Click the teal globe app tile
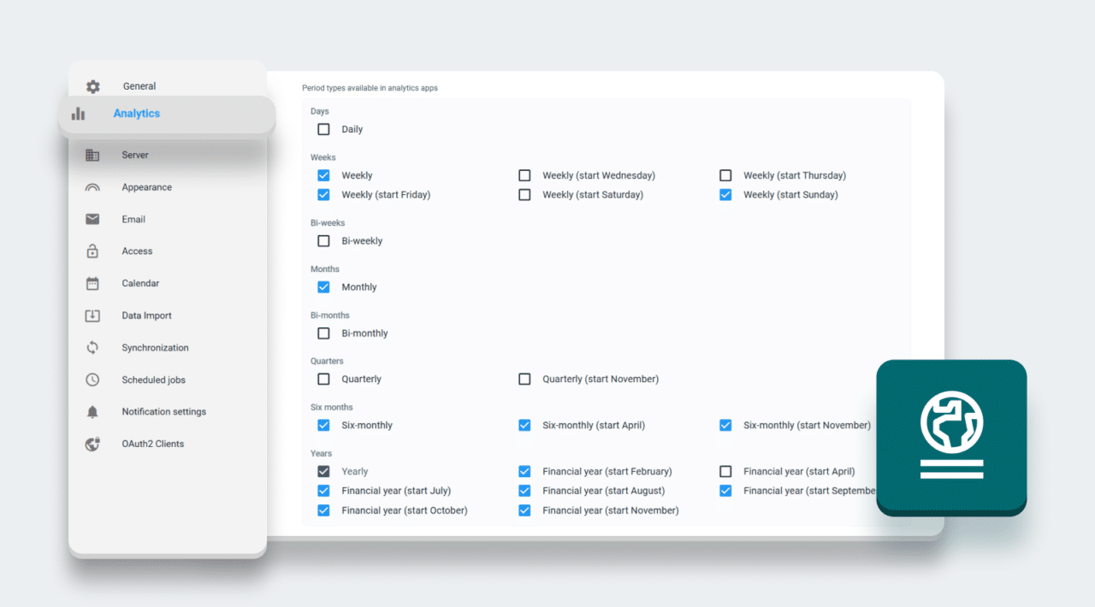Viewport: 1095px width, 607px height. coord(951,436)
